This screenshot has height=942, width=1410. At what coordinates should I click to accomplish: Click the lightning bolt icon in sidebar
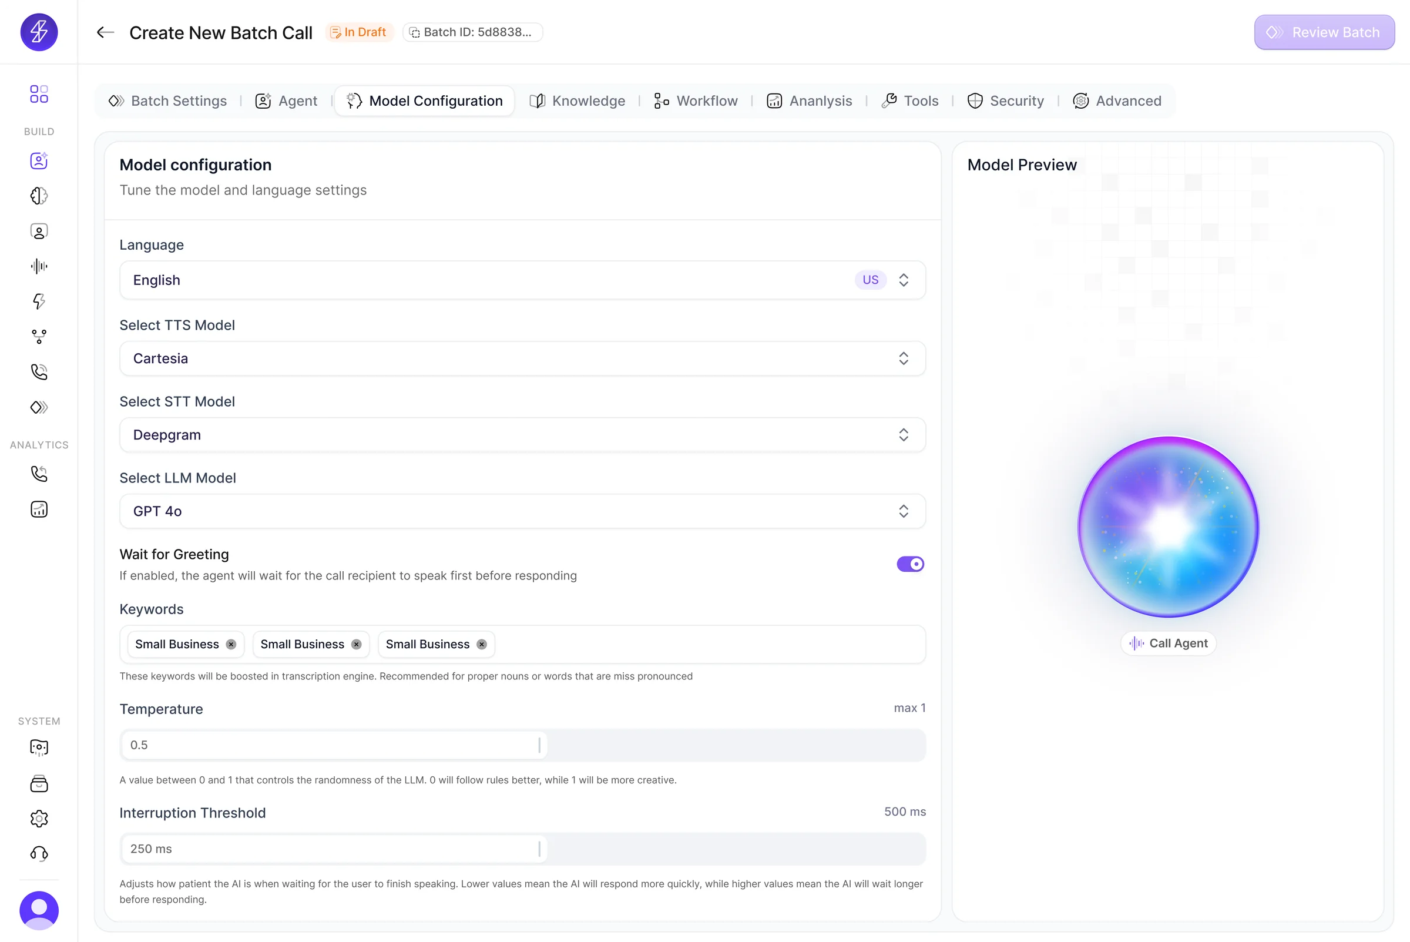(x=39, y=301)
